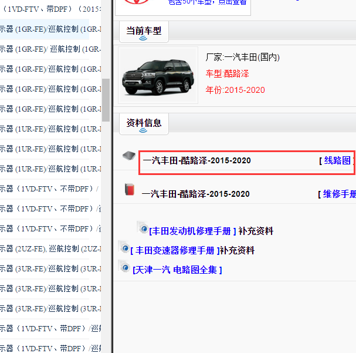Open 天津一汽 电路图全集 link
The image size is (356, 353).
177,270
